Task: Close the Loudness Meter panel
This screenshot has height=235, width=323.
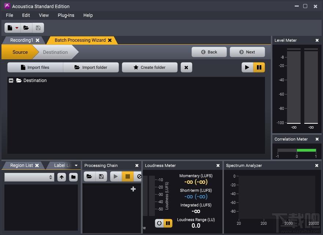Action: [218, 165]
